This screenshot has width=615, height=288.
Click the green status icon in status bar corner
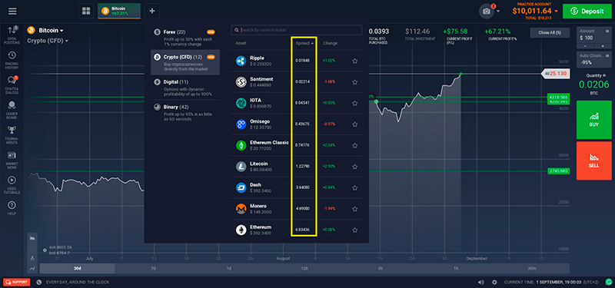pyautogui.click(x=608, y=282)
